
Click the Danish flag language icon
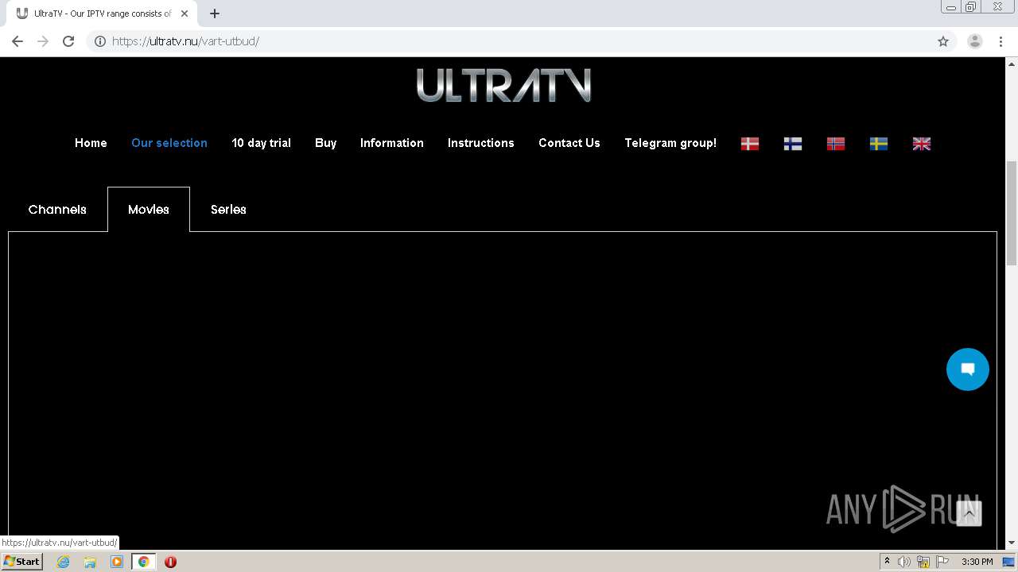click(x=750, y=144)
